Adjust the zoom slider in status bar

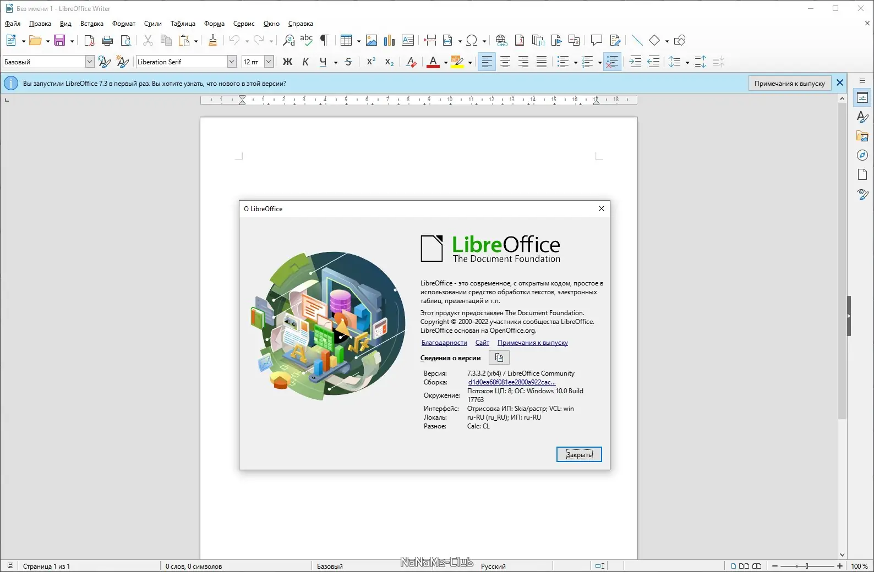click(x=807, y=566)
